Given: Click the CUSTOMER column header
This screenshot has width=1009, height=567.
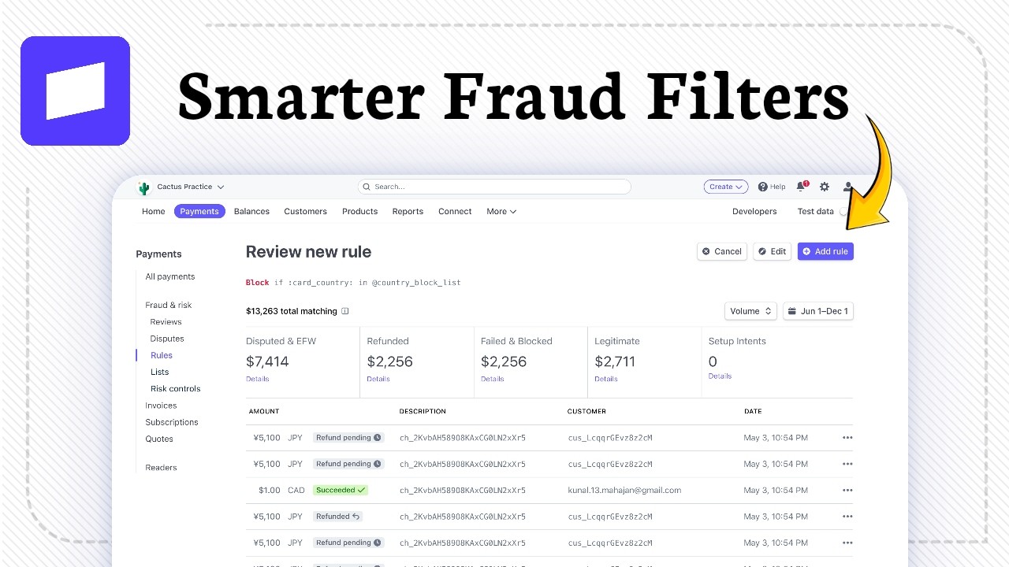Looking at the screenshot, I should click(x=587, y=411).
